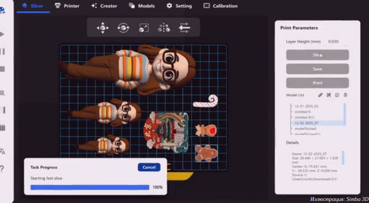The height and width of the screenshot is (203, 369).
Task: Open the Setting tab
Action: (179, 6)
